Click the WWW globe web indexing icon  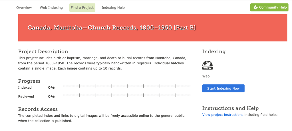coord(208,65)
